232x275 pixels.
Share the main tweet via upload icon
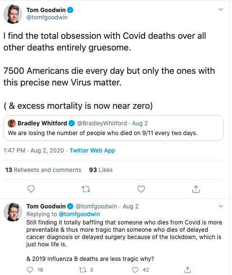point(196,189)
